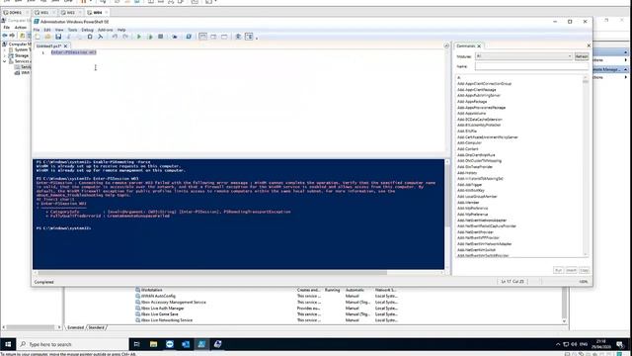Click the Insert button in Commands pane

point(571,270)
